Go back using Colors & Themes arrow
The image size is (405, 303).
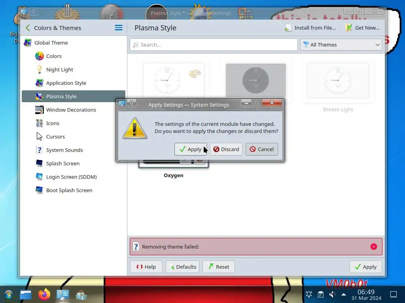[x=28, y=28]
